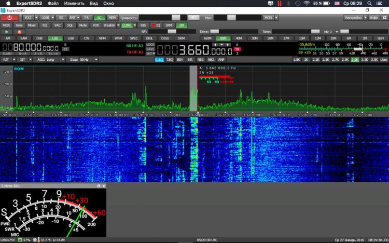389x243 pixels.
Task: Toggle the PA power amplifier button
Action: (86, 18)
